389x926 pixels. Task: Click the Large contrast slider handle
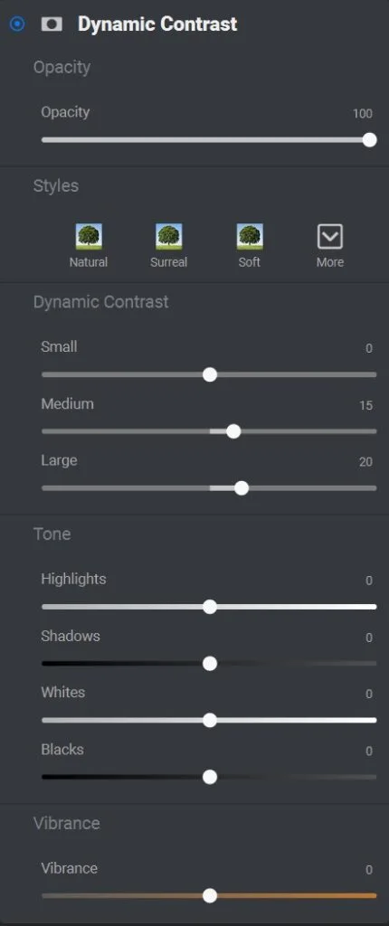tap(242, 488)
